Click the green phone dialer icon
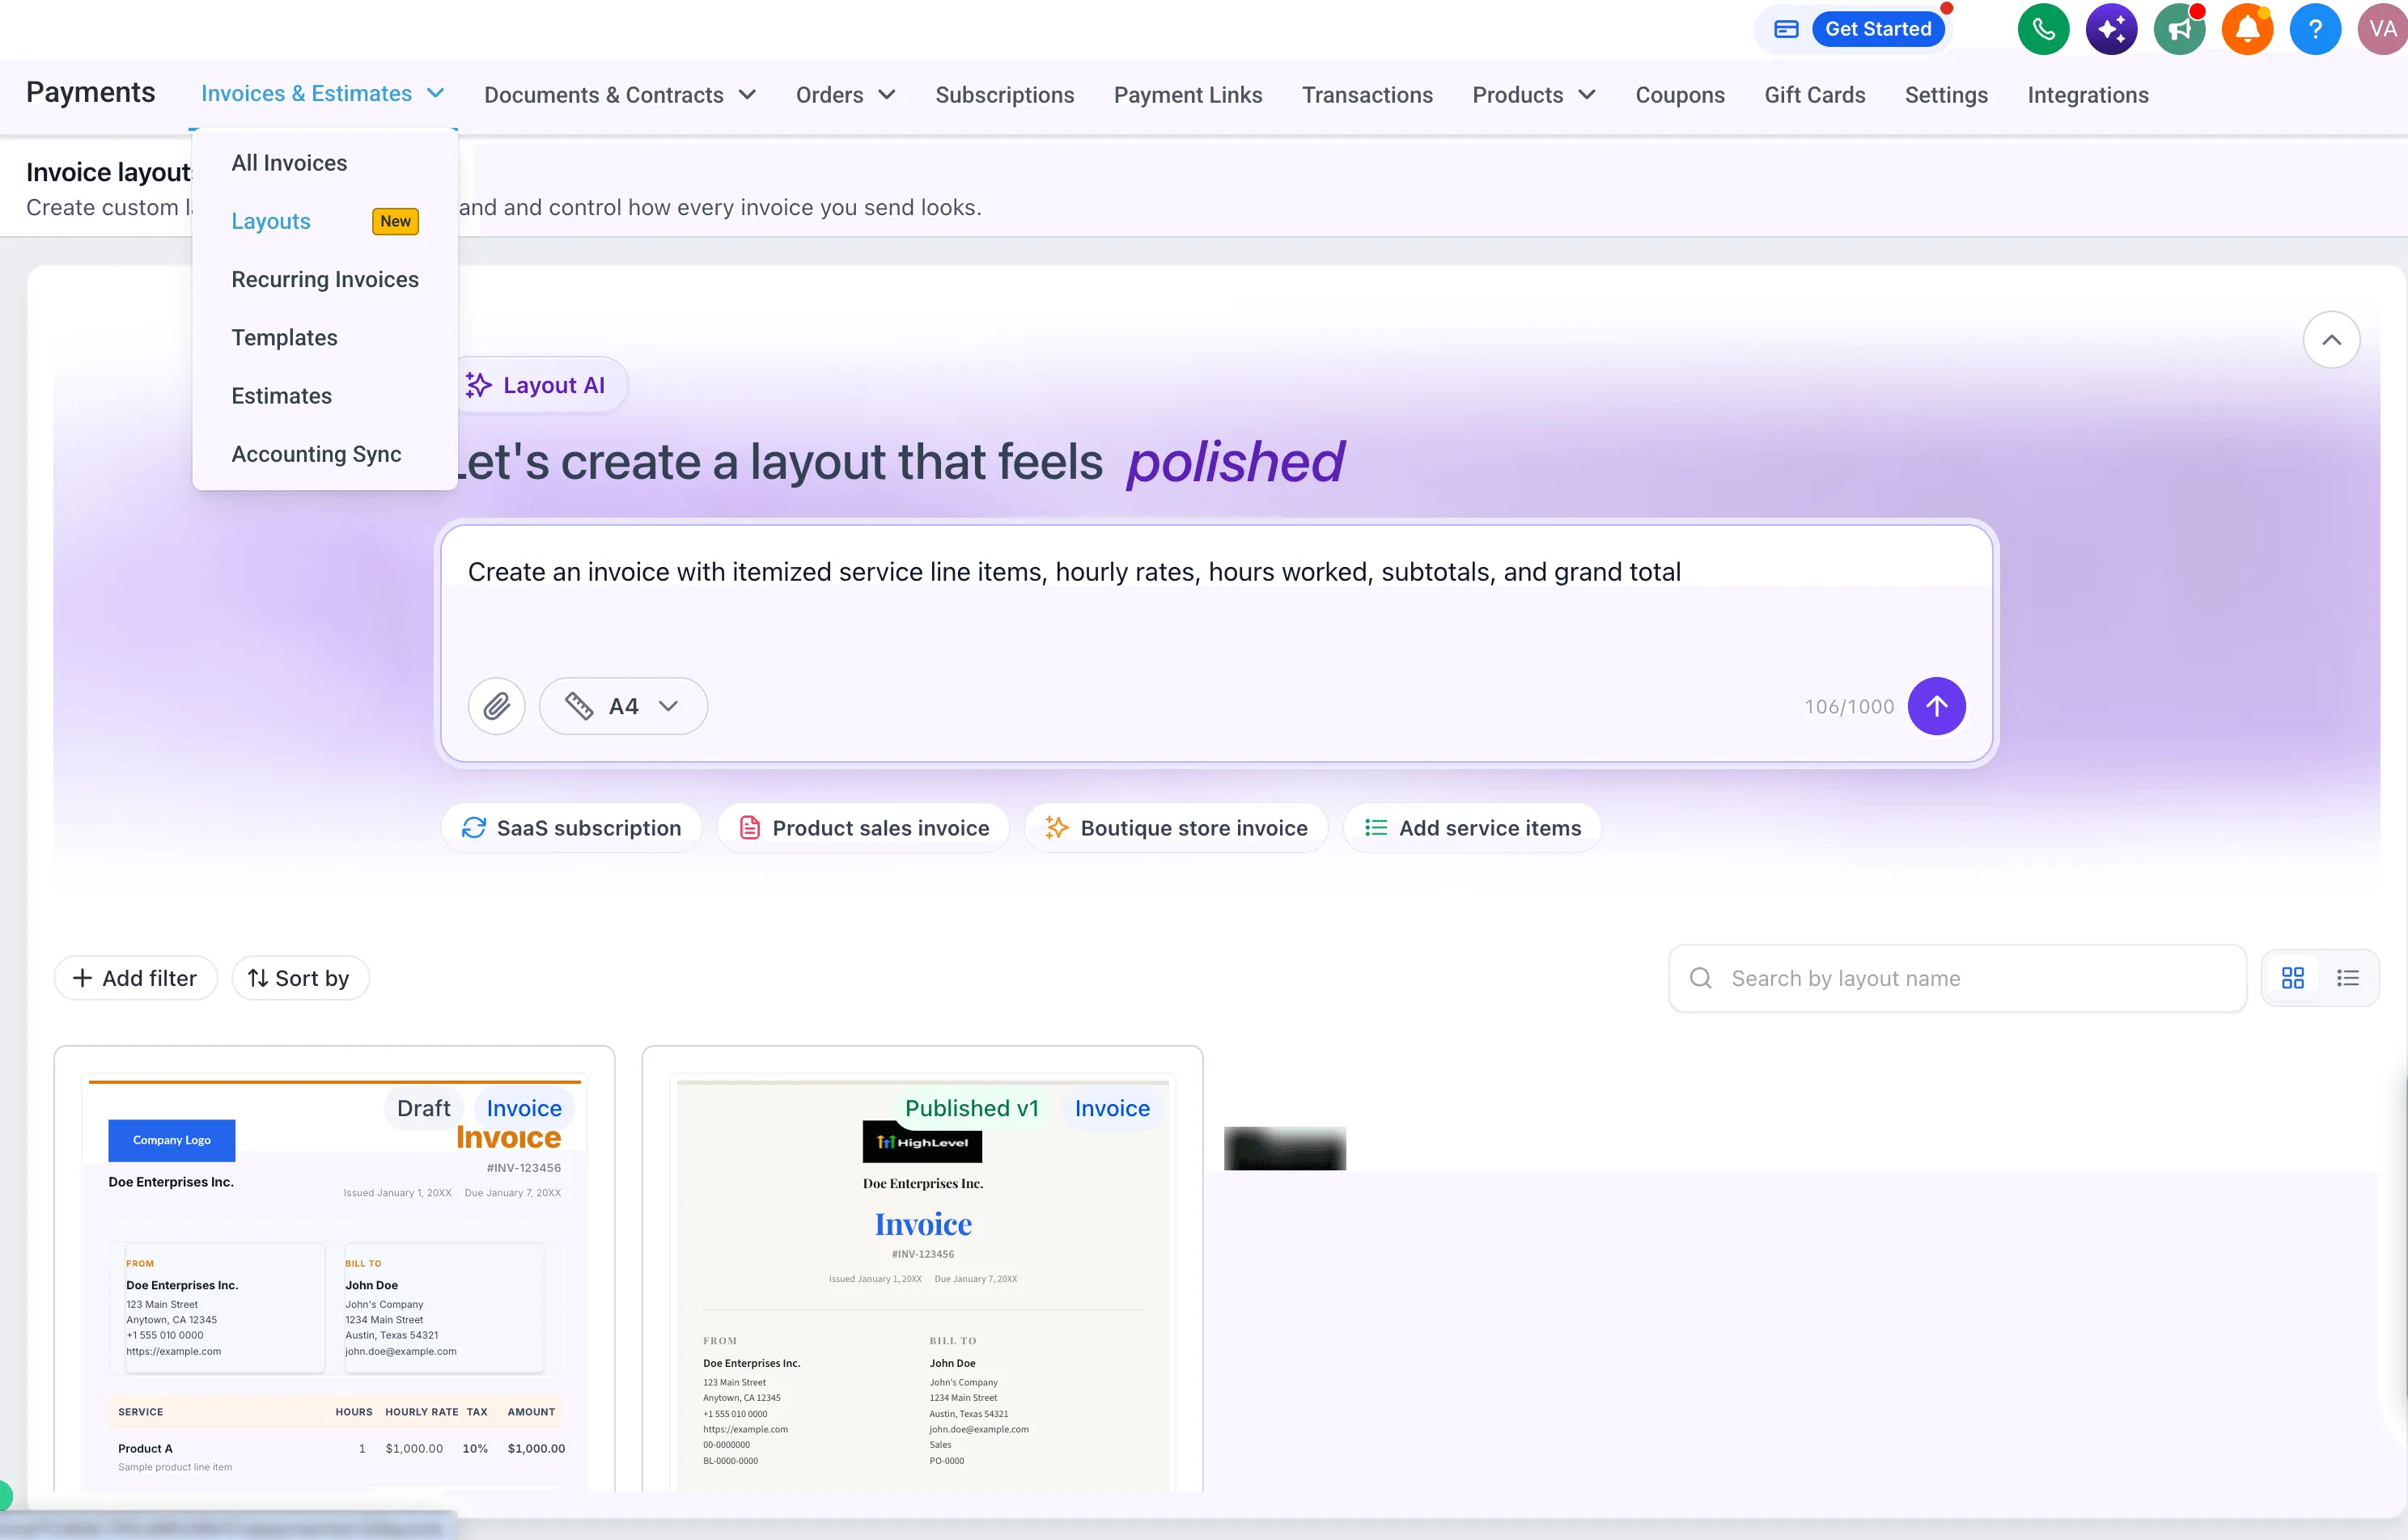The height and width of the screenshot is (1540, 2408). (2043, 29)
